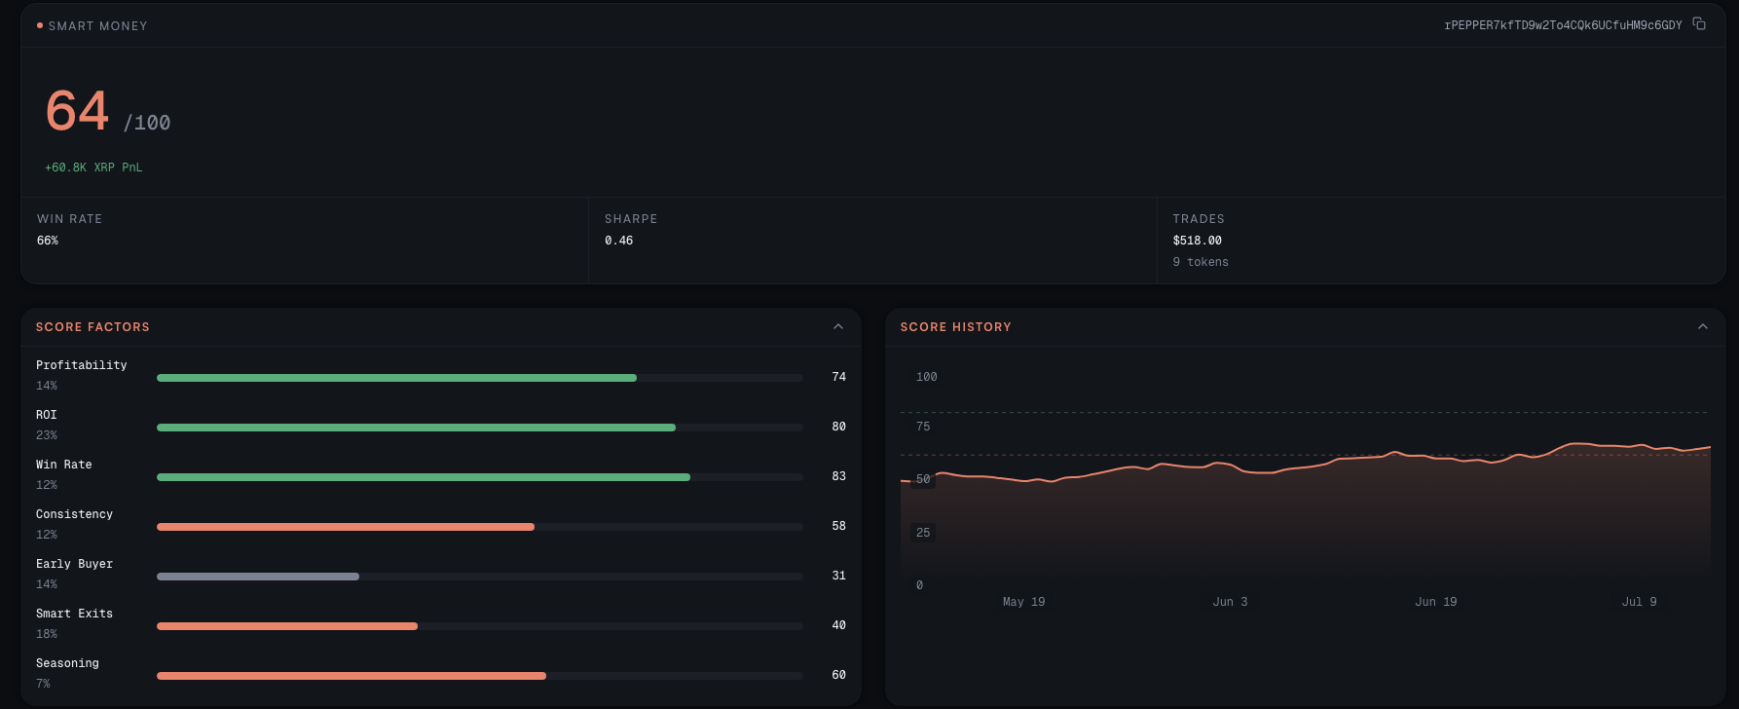
Task: Click the Early Buyer factor label
Action: (74, 564)
